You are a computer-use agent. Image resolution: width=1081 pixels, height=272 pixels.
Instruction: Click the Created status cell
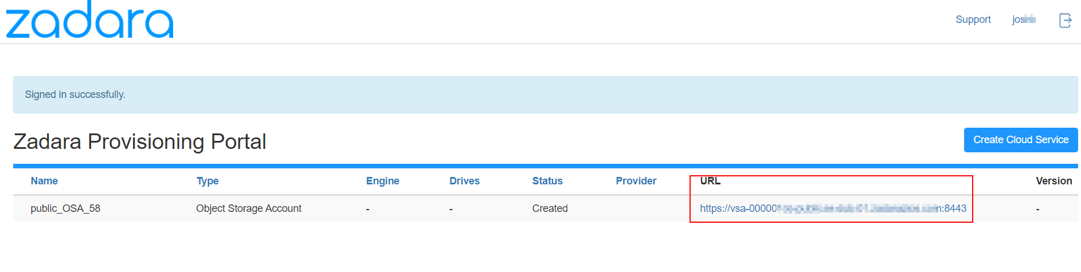click(550, 208)
